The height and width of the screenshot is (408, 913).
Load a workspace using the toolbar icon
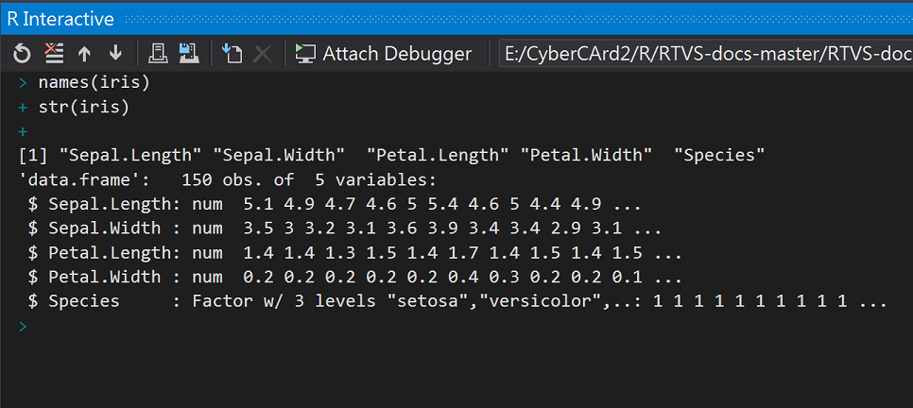point(157,54)
